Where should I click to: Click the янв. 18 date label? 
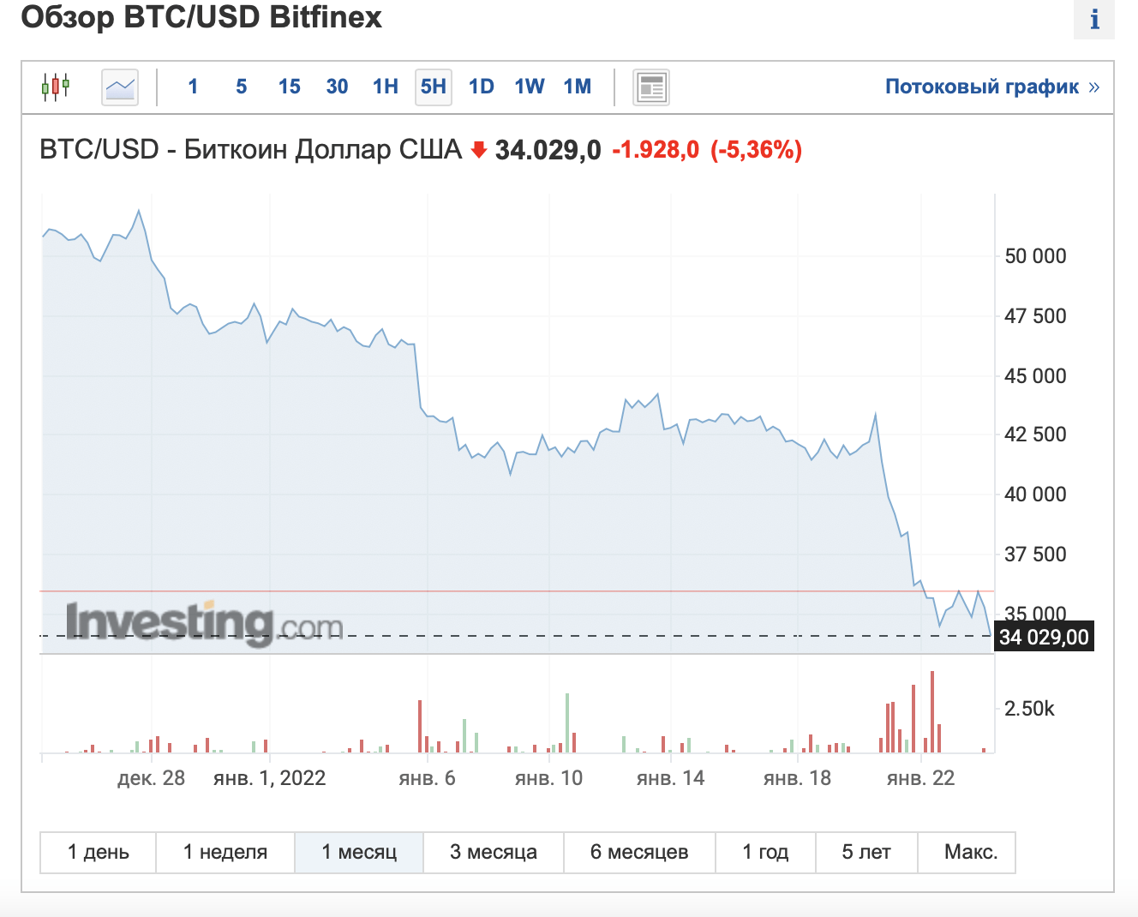click(797, 778)
